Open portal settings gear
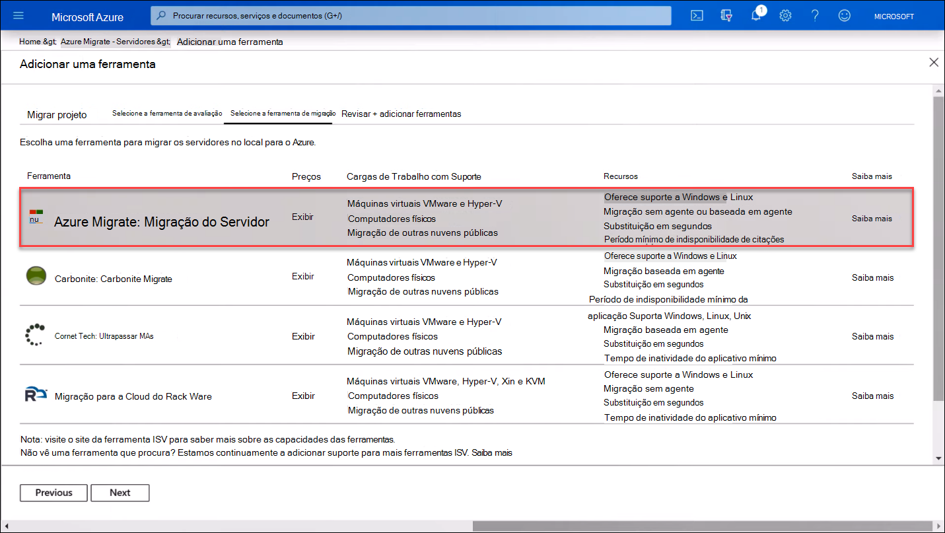The width and height of the screenshot is (945, 533). [785, 16]
